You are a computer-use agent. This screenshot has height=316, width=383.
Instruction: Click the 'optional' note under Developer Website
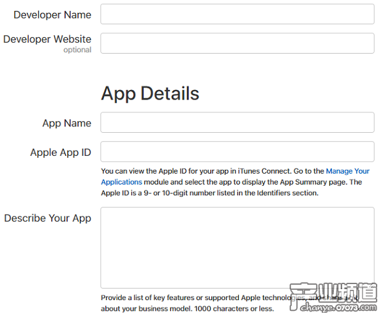[77, 50]
